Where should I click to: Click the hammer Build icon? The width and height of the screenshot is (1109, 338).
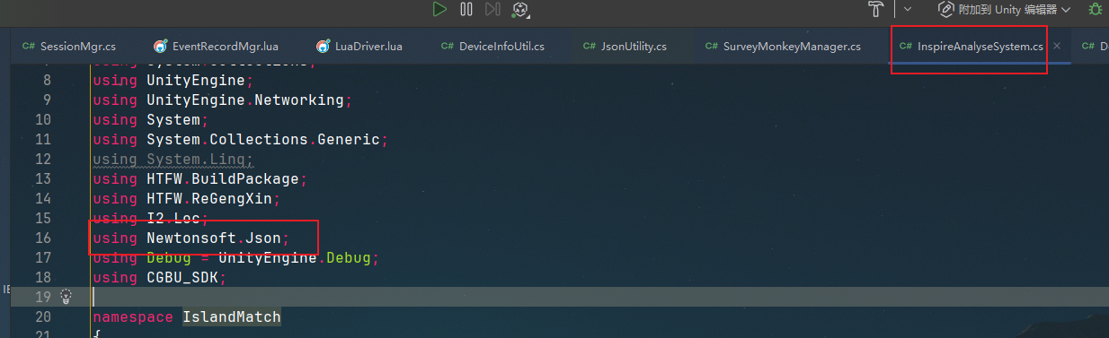(x=876, y=9)
